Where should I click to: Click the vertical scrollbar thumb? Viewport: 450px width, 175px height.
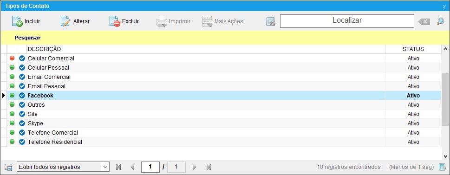[446, 99]
